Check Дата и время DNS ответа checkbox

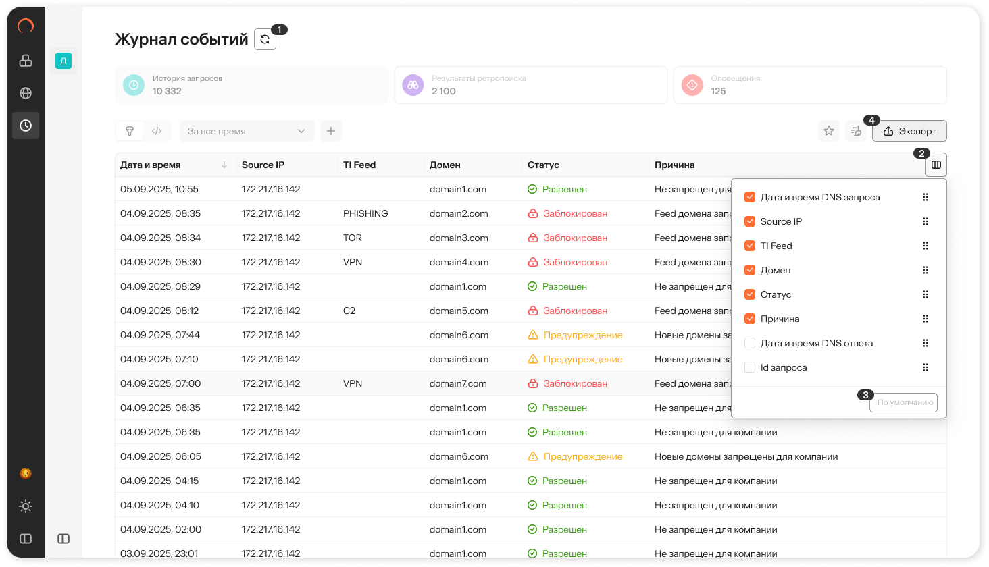click(x=750, y=343)
